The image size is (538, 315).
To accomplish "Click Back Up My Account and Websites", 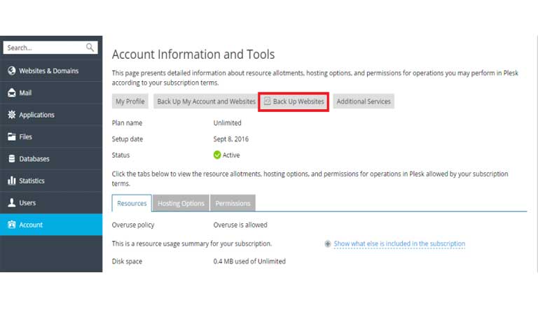I will point(206,101).
